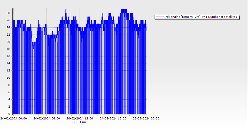
Task: Select the 25-02-2024 00:00 x-axis label
Action: click(146, 118)
